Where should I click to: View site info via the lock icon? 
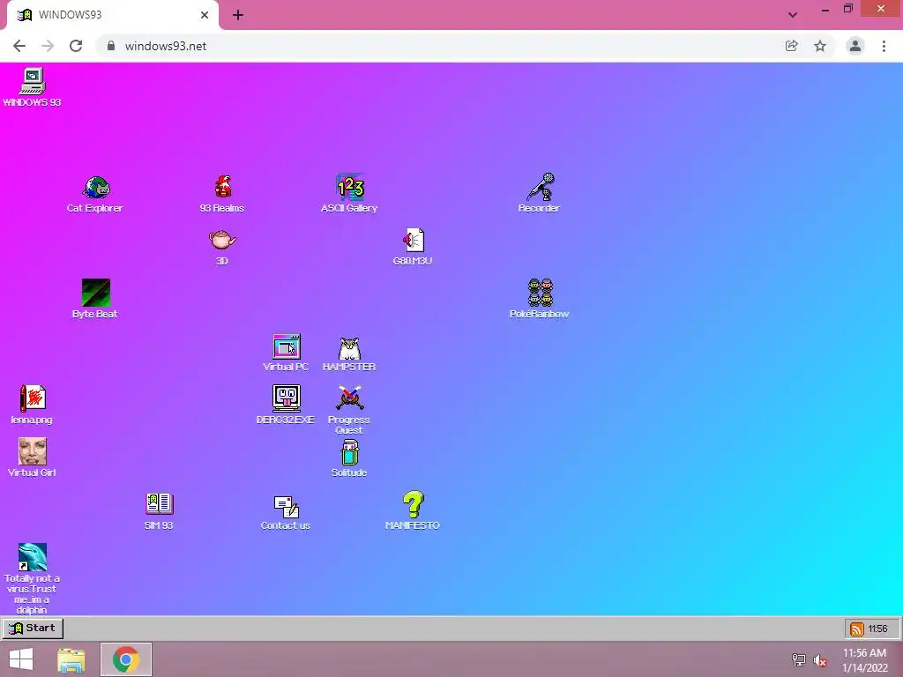(x=111, y=46)
